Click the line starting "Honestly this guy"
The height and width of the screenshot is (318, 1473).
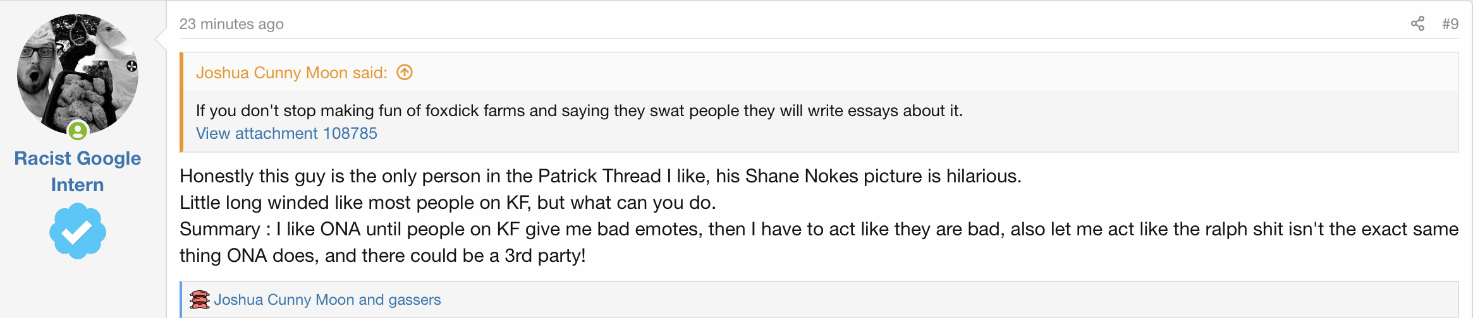[x=600, y=176]
